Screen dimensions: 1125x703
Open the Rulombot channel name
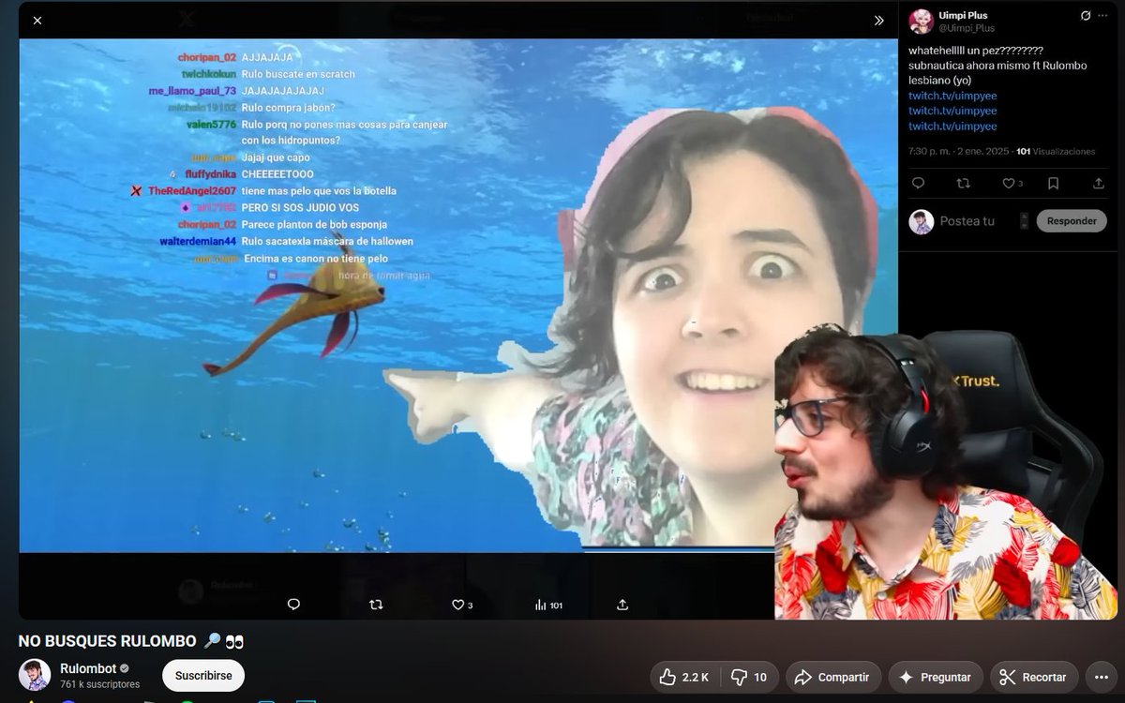tap(87, 668)
